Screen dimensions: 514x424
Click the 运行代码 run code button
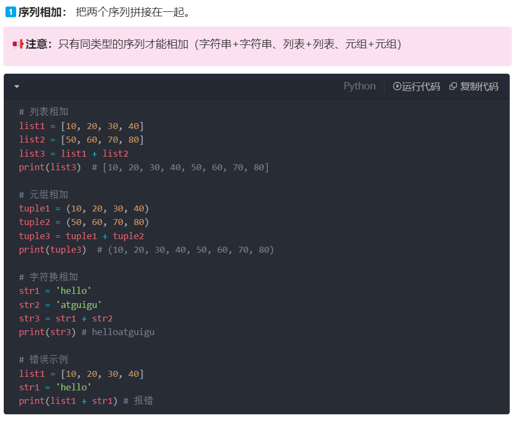click(416, 86)
